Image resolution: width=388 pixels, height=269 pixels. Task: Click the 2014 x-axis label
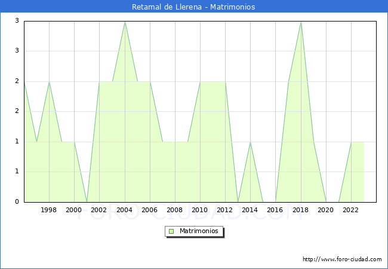pos(250,210)
